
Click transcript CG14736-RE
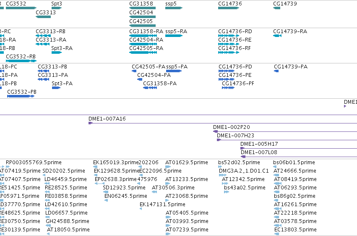[229, 44]
